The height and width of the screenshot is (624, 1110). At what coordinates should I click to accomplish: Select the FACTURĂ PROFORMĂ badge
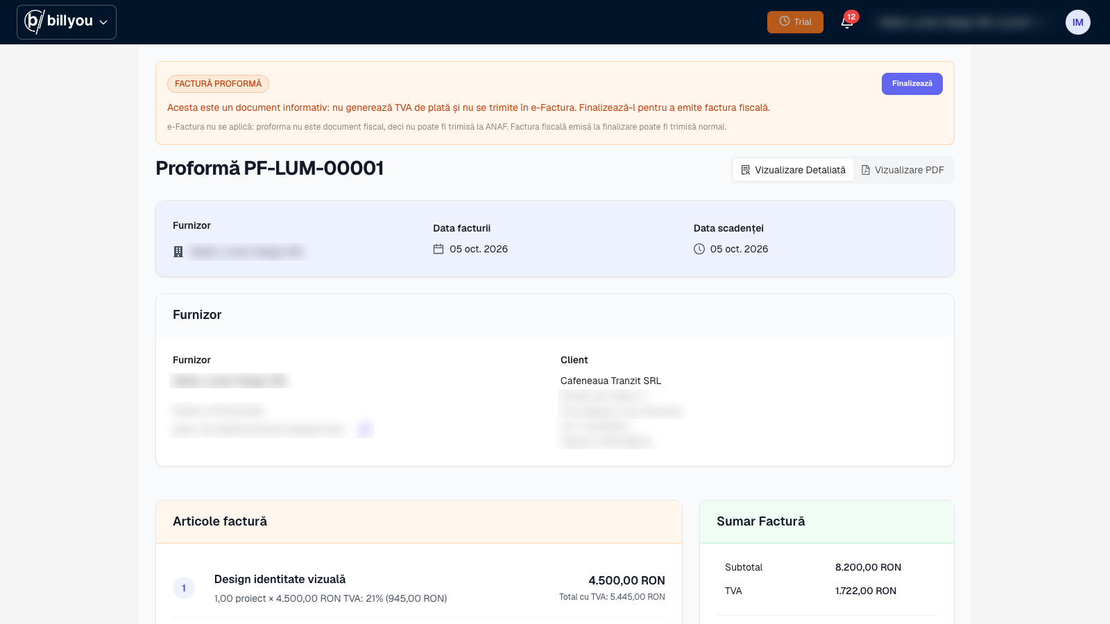[x=218, y=84]
